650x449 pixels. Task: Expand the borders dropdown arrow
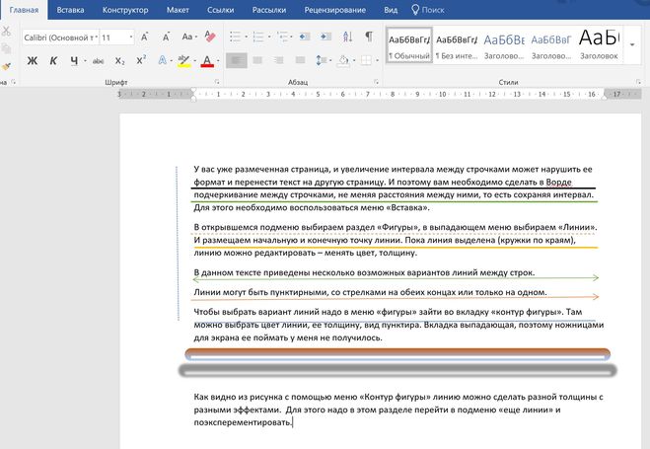click(x=377, y=61)
